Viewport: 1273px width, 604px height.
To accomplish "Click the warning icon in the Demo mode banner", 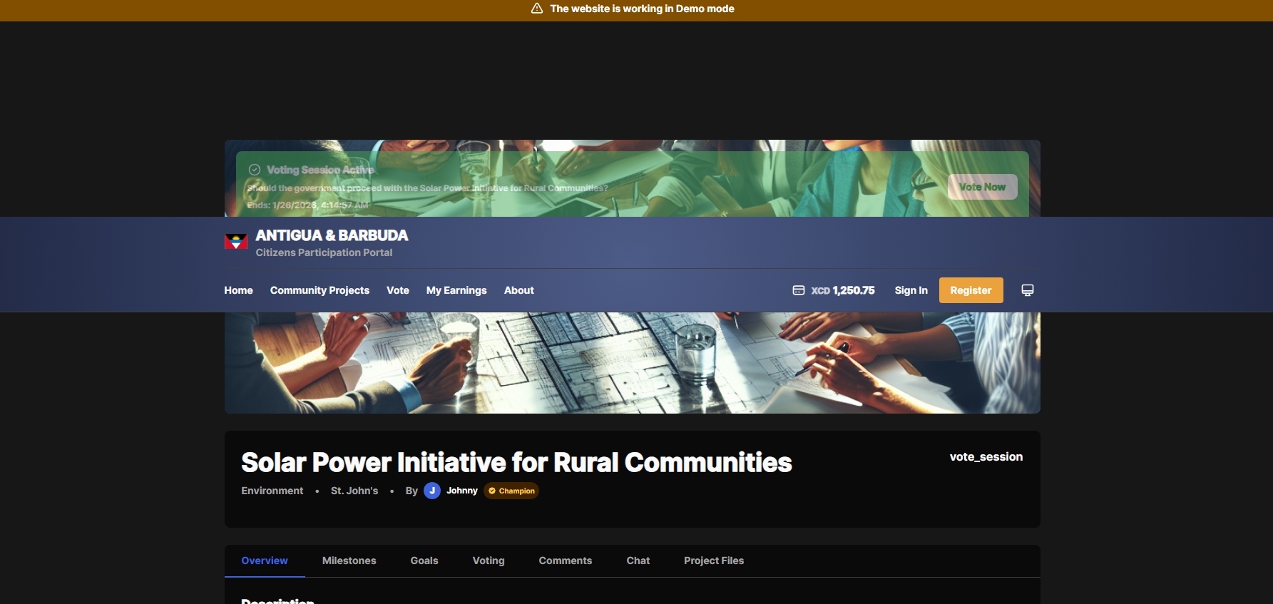I will click(537, 9).
